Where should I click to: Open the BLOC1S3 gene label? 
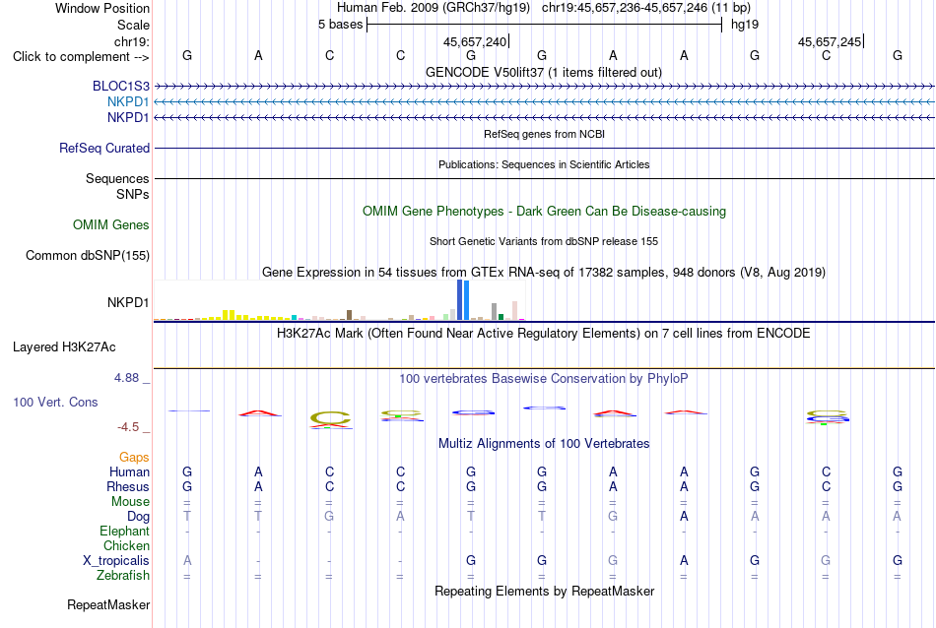(x=120, y=86)
